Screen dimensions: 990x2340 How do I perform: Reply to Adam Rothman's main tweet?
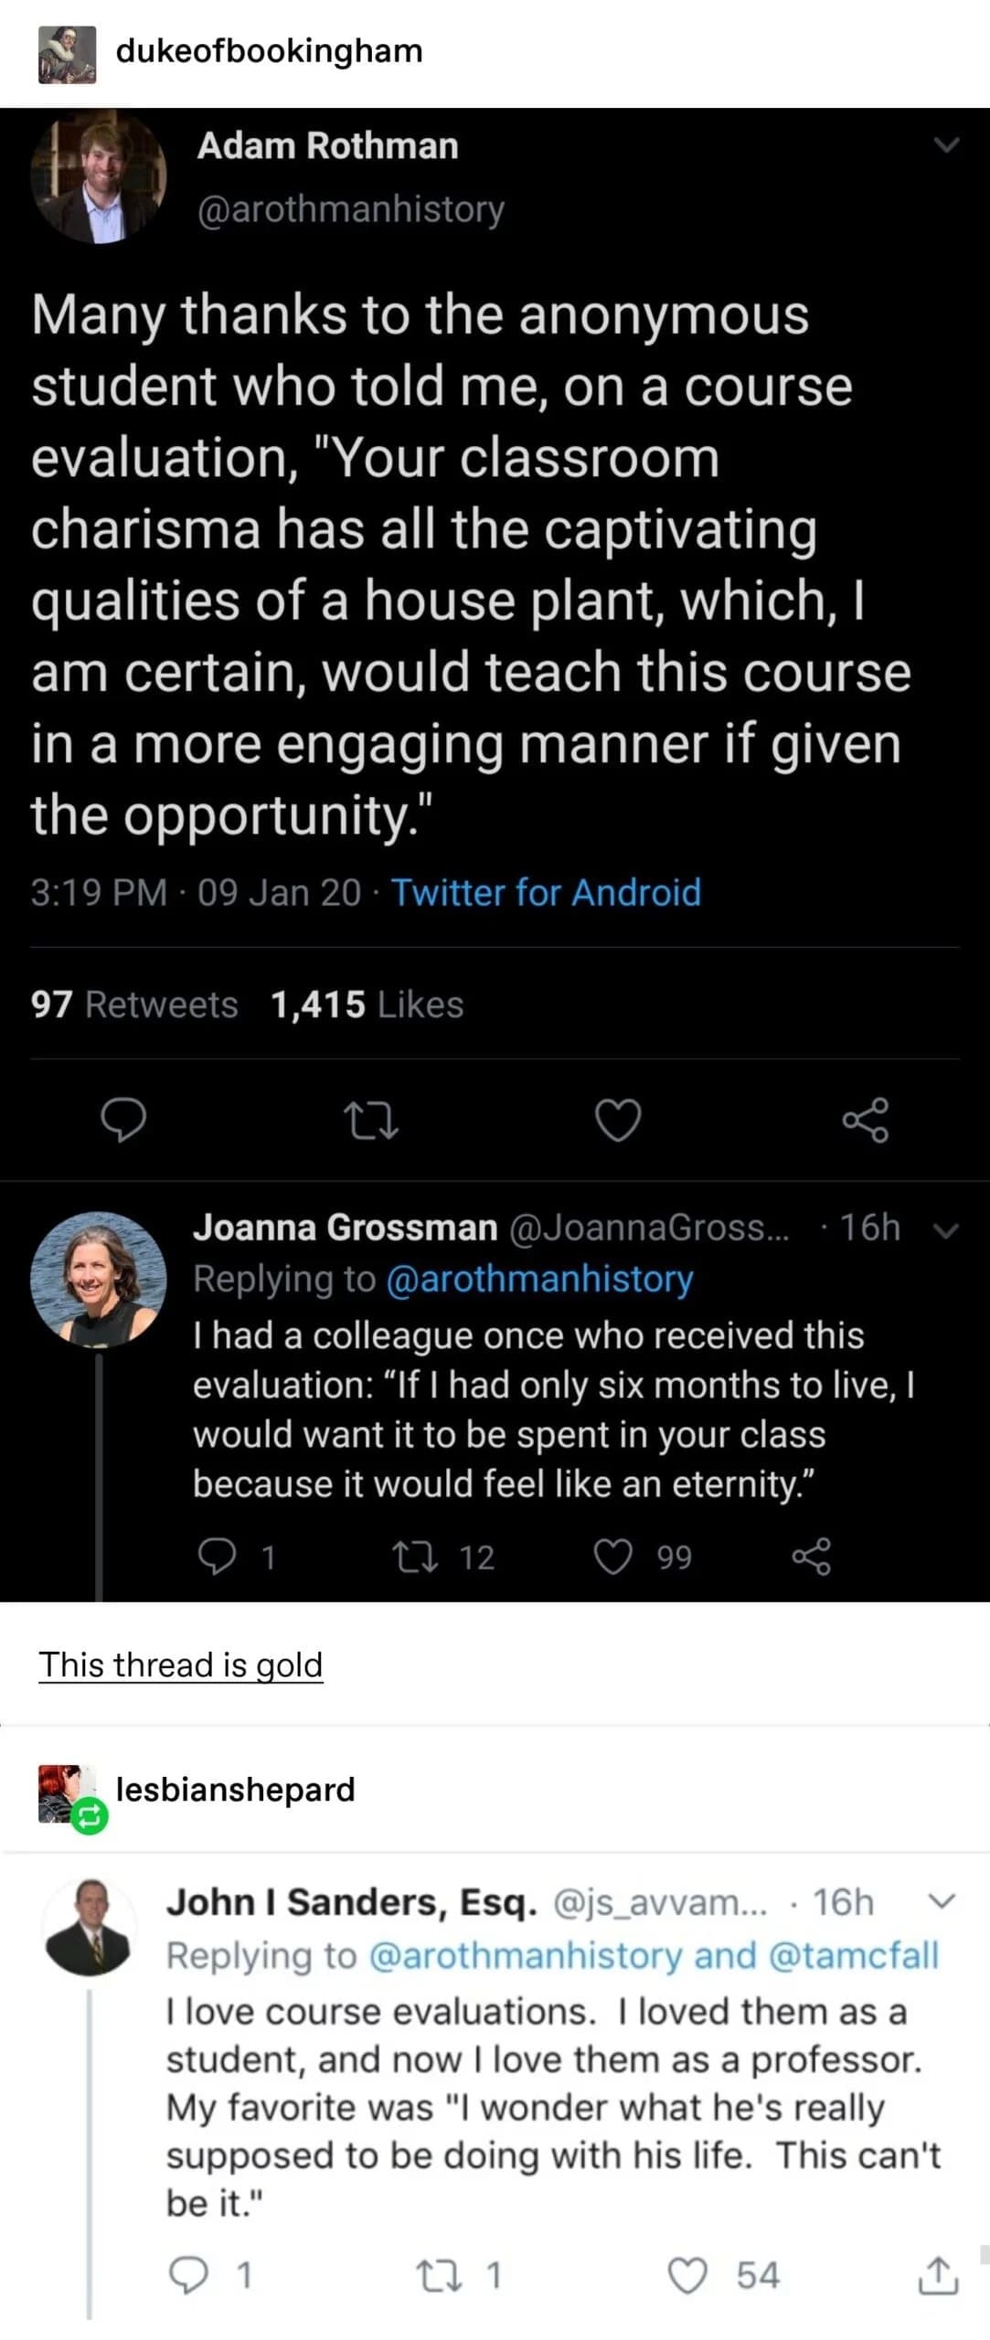[122, 1120]
